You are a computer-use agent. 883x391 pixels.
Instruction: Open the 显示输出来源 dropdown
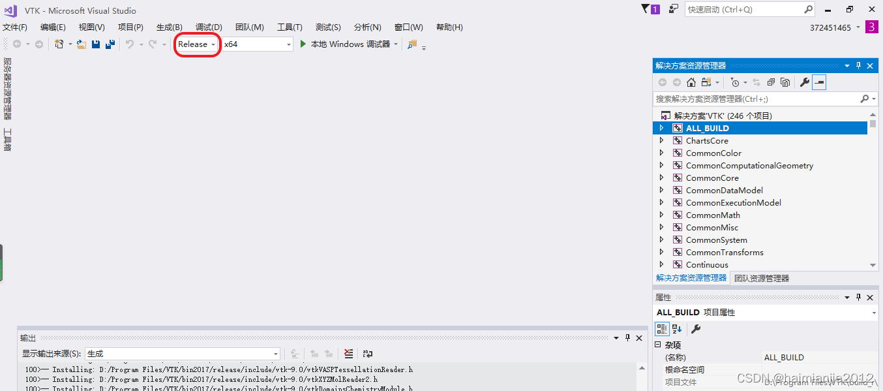click(x=183, y=354)
